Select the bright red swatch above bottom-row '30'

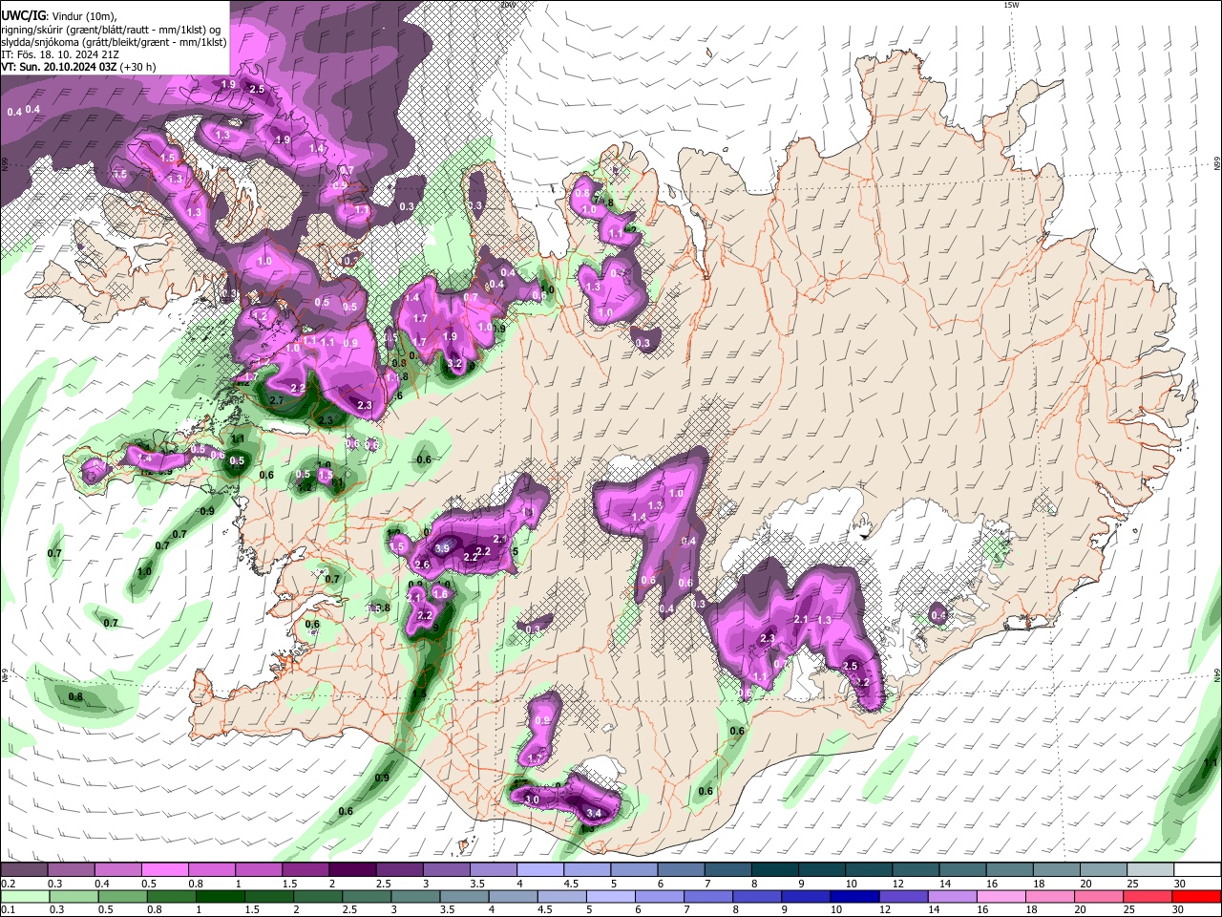(1195, 897)
